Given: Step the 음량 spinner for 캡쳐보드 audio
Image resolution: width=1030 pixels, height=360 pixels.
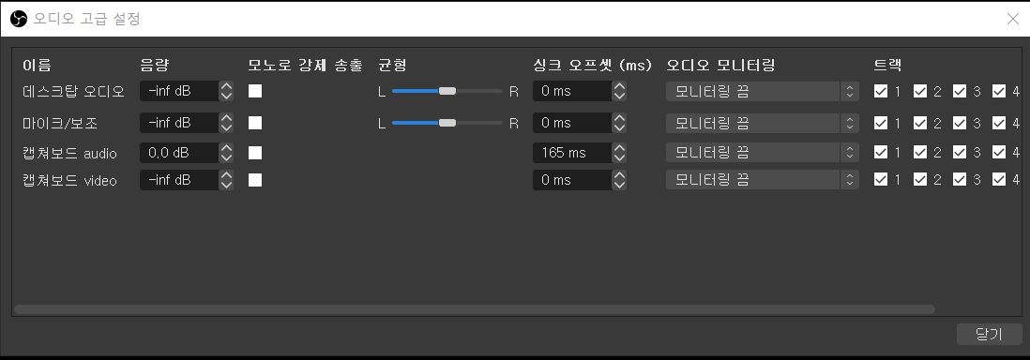Looking at the screenshot, I should 226,153.
